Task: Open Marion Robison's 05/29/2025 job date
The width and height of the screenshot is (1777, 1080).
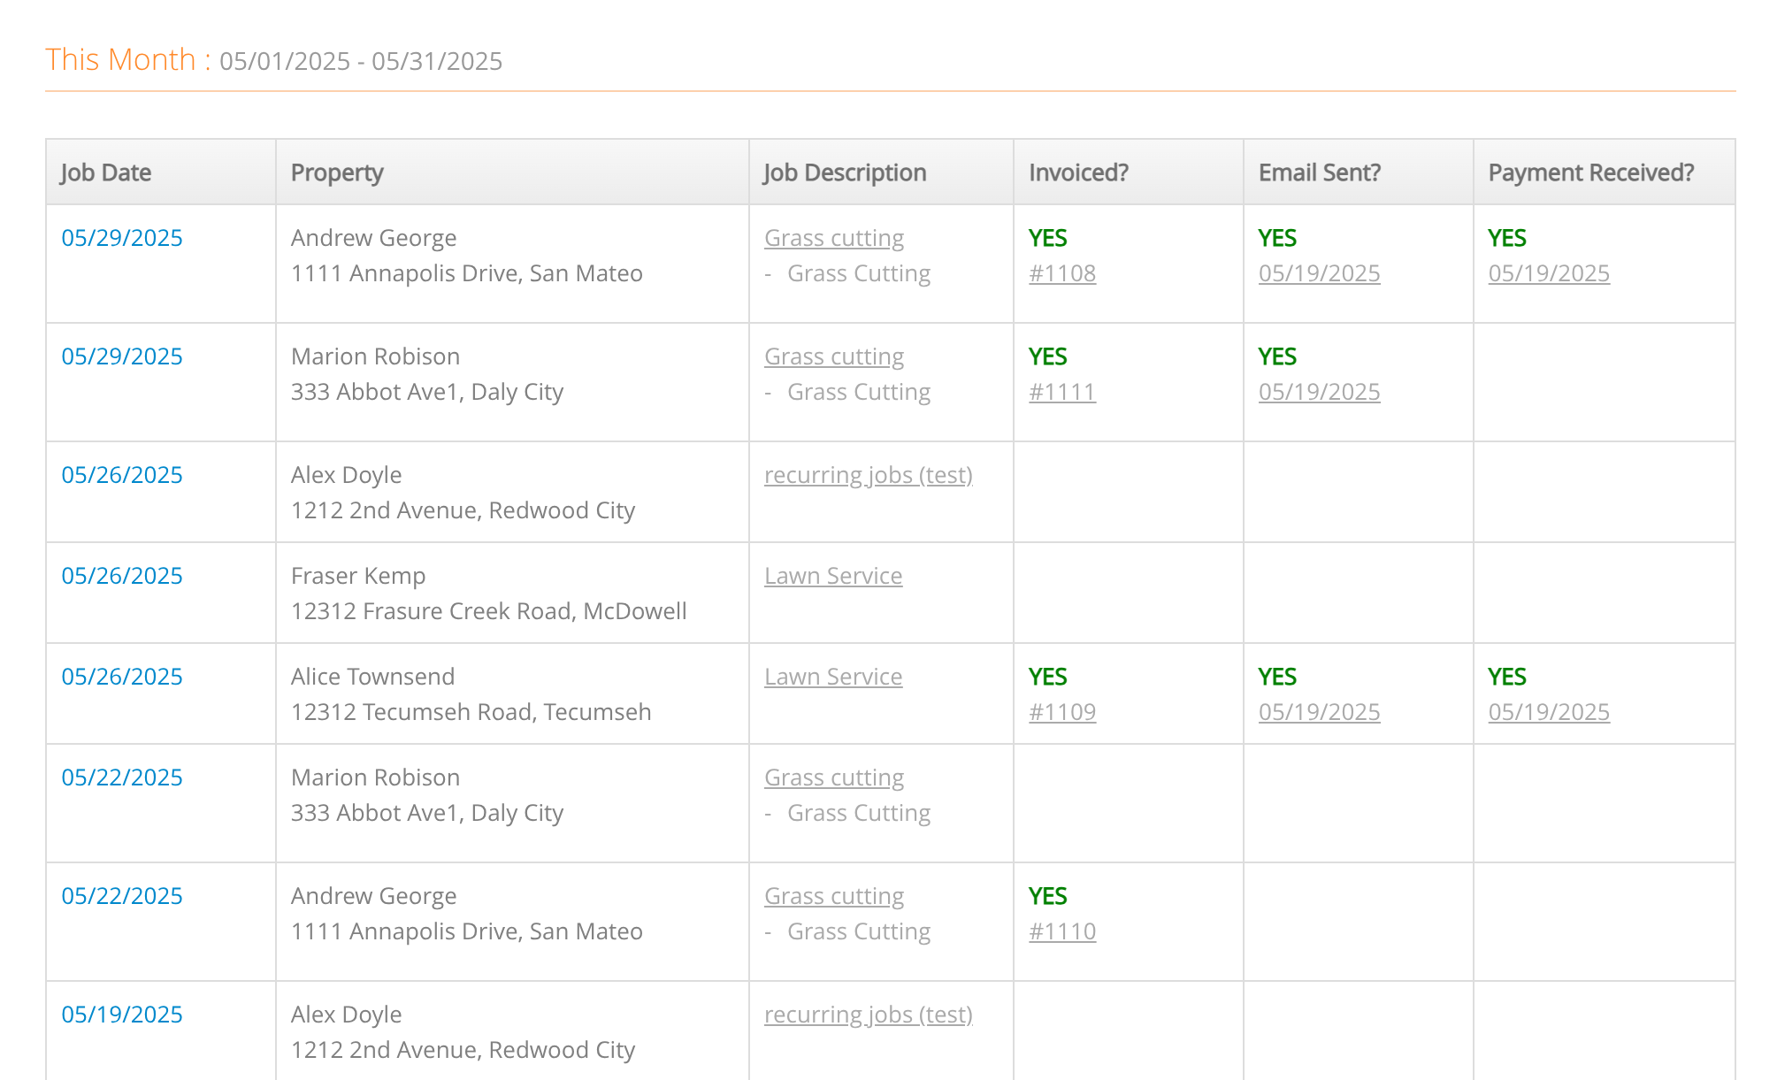Action: (122, 356)
